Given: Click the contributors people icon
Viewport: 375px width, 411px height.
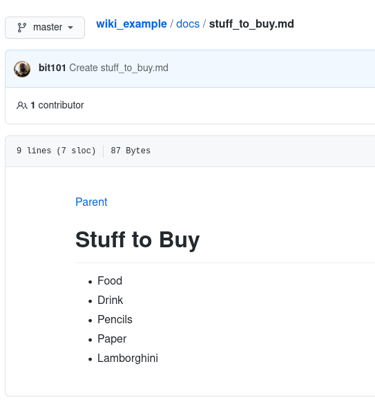Looking at the screenshot, I should 21,106.
